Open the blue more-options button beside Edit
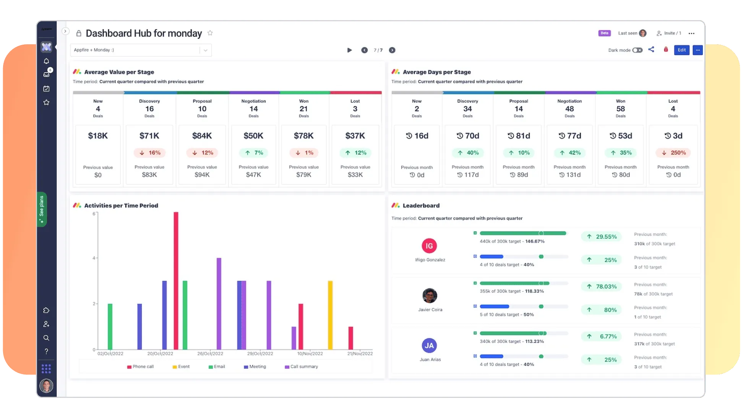The height and width of the screenshot is (418, 743). [x=698, y=50]
